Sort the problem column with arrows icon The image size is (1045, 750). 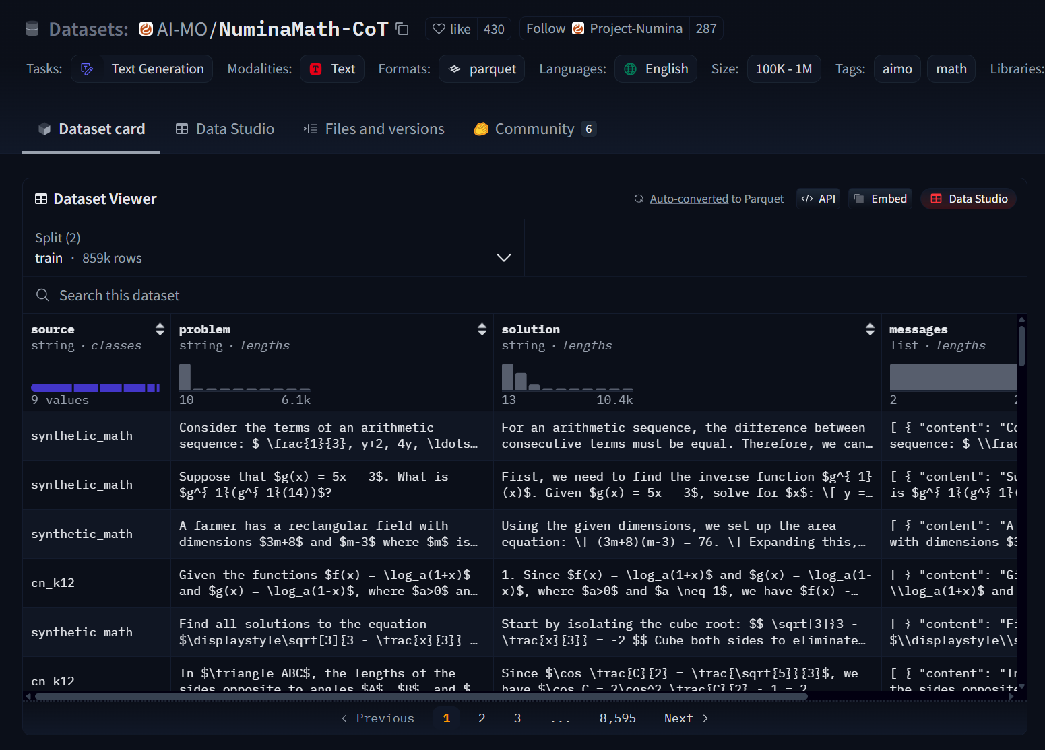coord(482,329)
